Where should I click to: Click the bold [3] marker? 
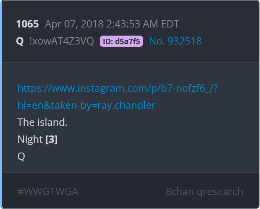coord(52,139)
